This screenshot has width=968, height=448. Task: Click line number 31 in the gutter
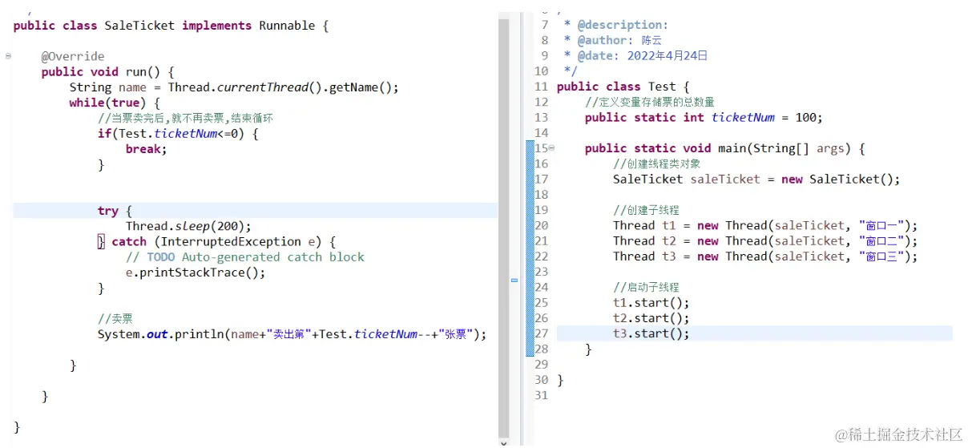(x=541, y=395)
